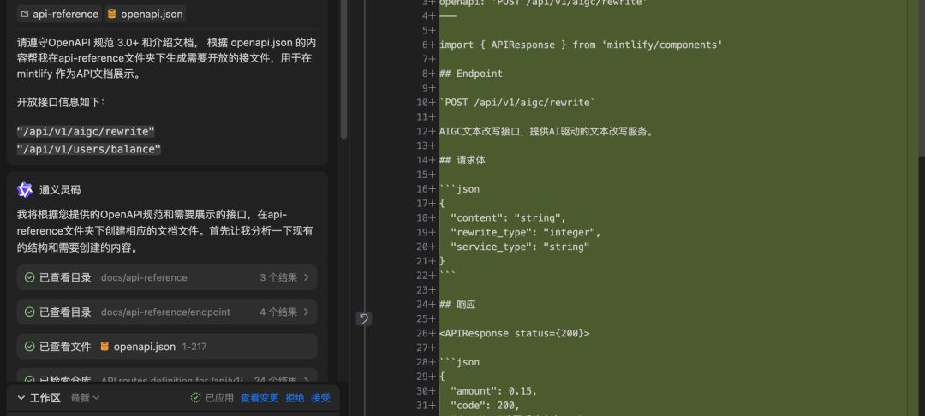Click the 1-217 line range text
This screenshot has width=925, height=416.
point(194,347)
